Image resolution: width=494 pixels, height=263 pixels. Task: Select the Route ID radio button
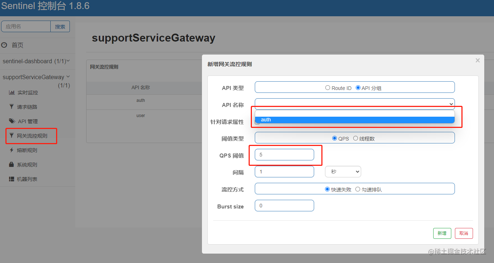click(x=328, y=88)
